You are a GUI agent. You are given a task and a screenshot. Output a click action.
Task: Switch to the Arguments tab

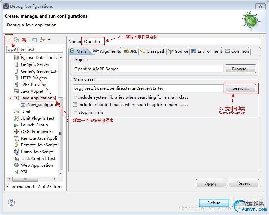107,51
